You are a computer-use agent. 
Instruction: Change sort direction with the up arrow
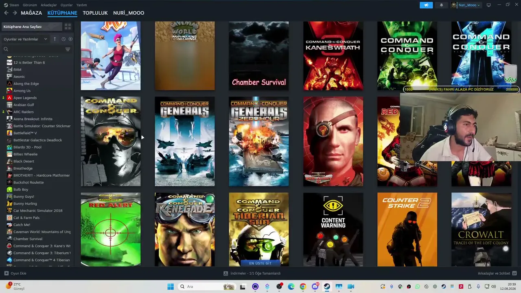coord(55,39)
